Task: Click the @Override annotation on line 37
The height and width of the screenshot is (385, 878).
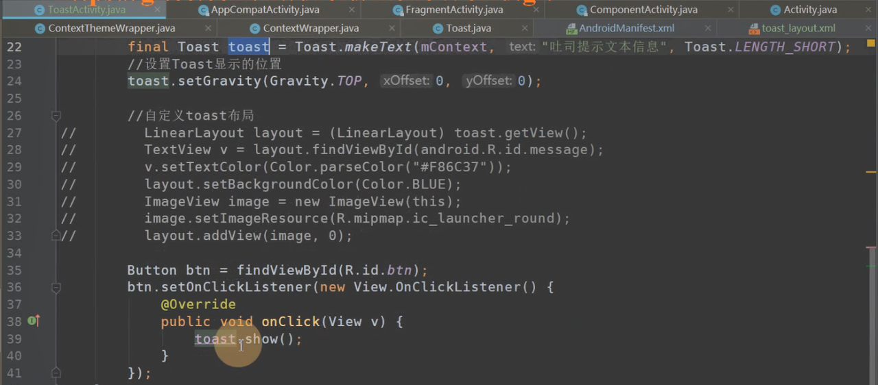Action: point(198,304)
